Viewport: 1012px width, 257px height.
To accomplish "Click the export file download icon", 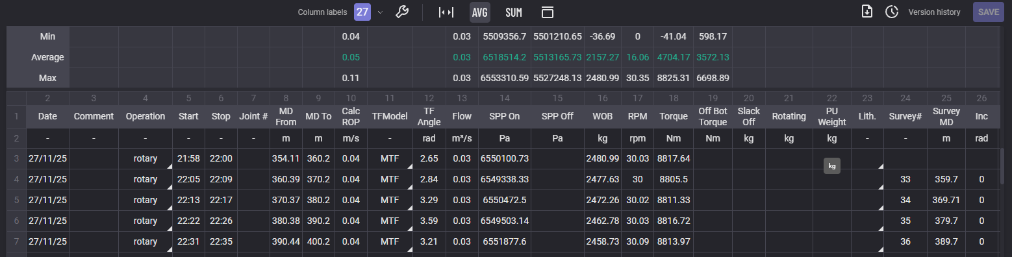I will [867, 12].
